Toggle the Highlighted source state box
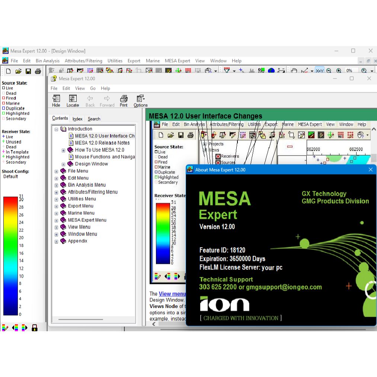The image size is (377, 377). [4, 113]
